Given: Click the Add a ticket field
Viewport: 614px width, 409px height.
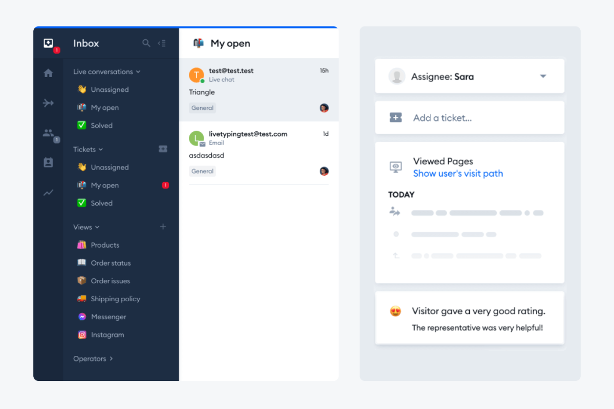Looking at the screenshot, I should [442, 117].
